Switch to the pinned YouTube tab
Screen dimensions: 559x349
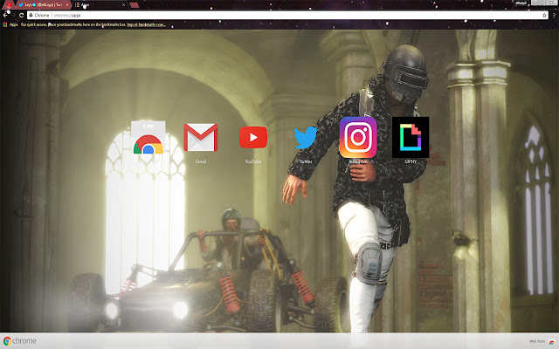coord(9,4)
